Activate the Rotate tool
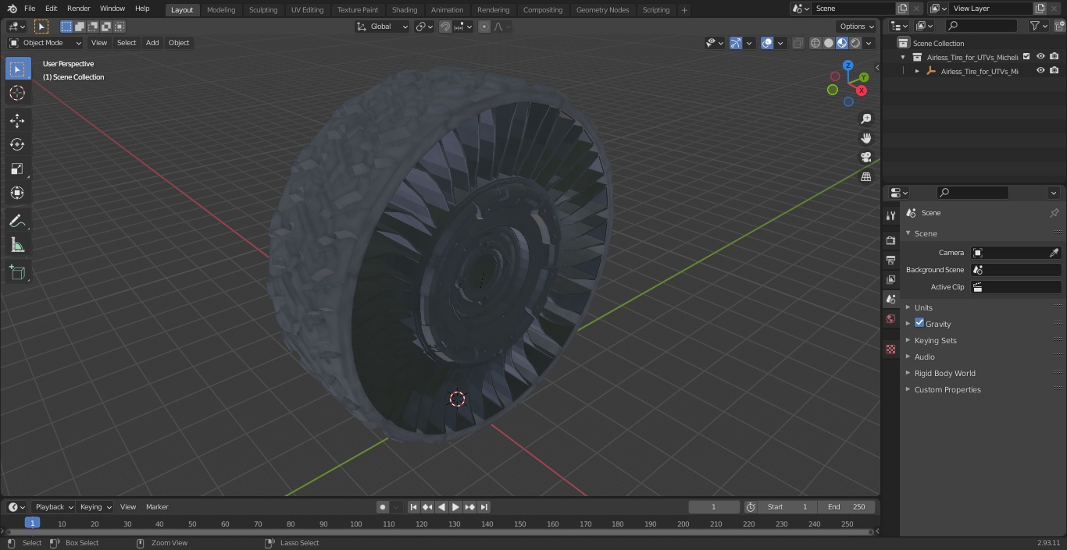This screenshot has width=1067, height=550. [17, 144]
